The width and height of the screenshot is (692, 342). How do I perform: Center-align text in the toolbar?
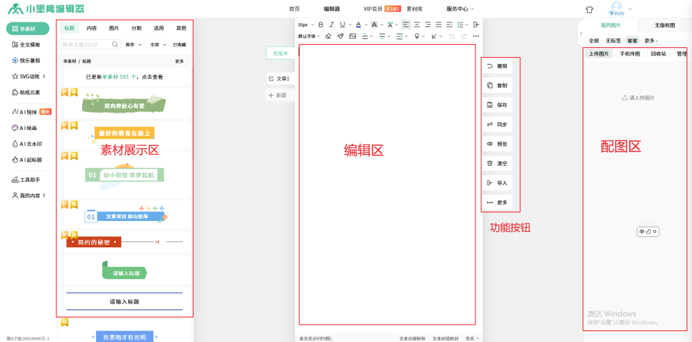tap(417, 24)
